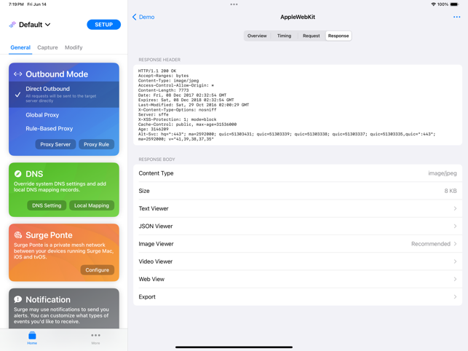468x351 pixels.
Task: Open the Video Viewer row
Action: (298, 261)
